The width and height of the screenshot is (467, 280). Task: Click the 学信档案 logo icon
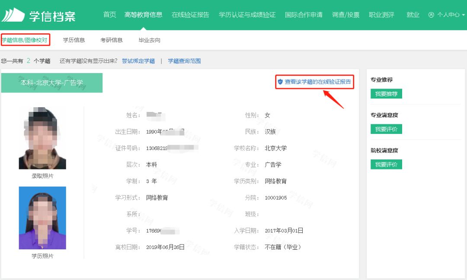13,15
